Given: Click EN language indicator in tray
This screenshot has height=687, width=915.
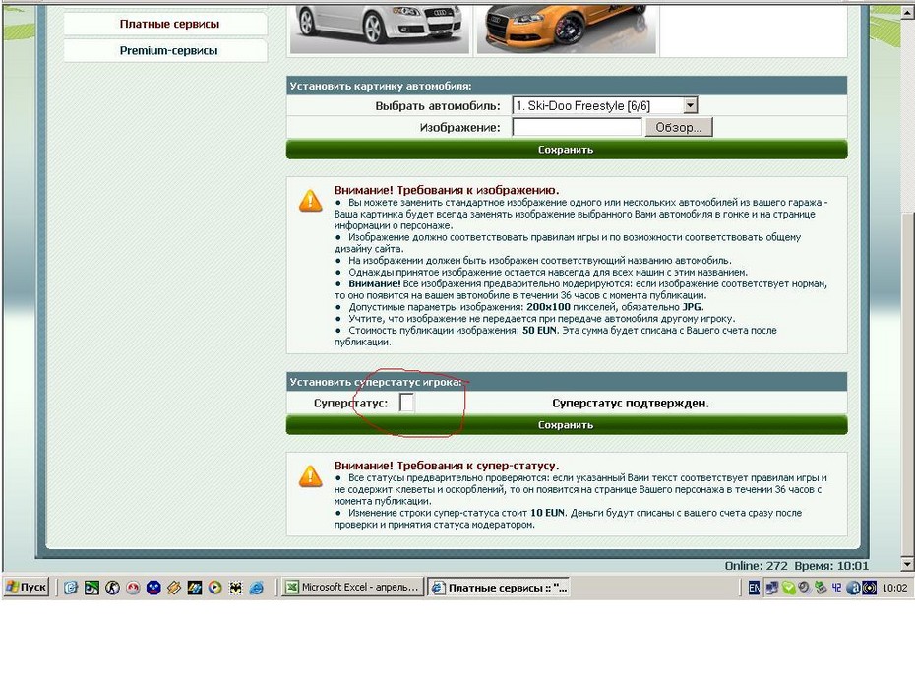Looking at the screenshot, I should point(754,588).
